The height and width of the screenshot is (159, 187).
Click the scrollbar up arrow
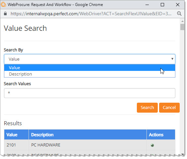[x=182, y=21]
